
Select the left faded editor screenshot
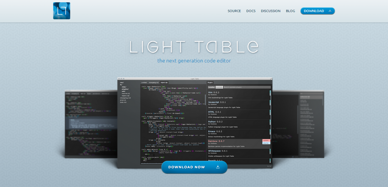point(91,124)
